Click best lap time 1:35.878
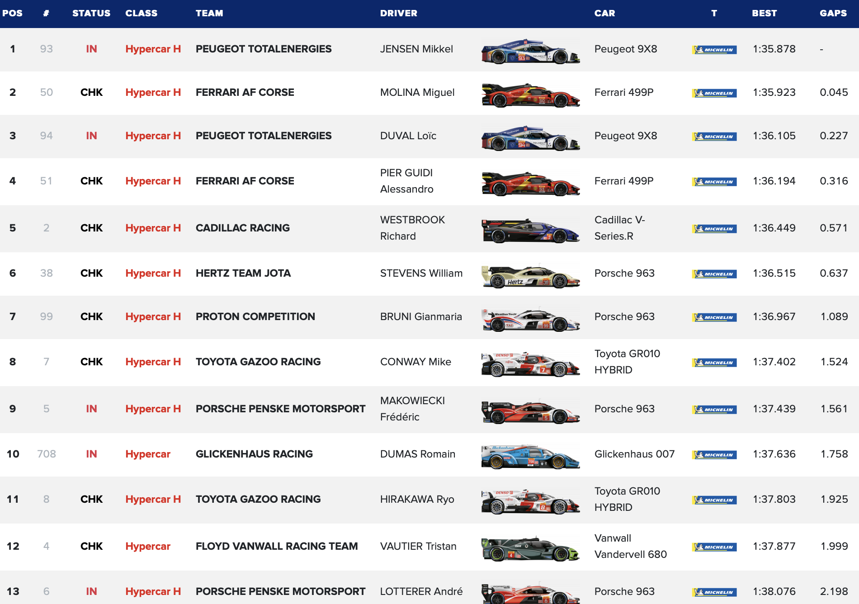 [774, 49]
